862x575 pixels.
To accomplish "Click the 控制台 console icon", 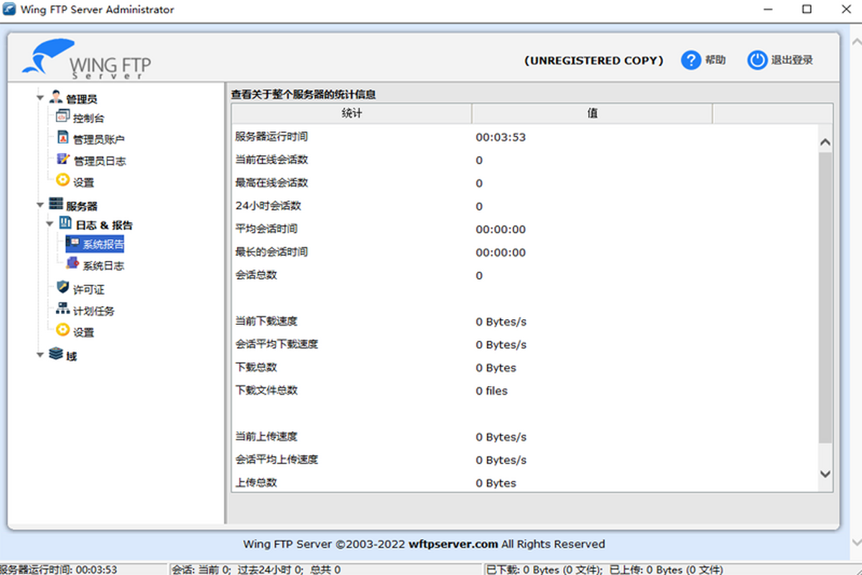I will 62,117.
